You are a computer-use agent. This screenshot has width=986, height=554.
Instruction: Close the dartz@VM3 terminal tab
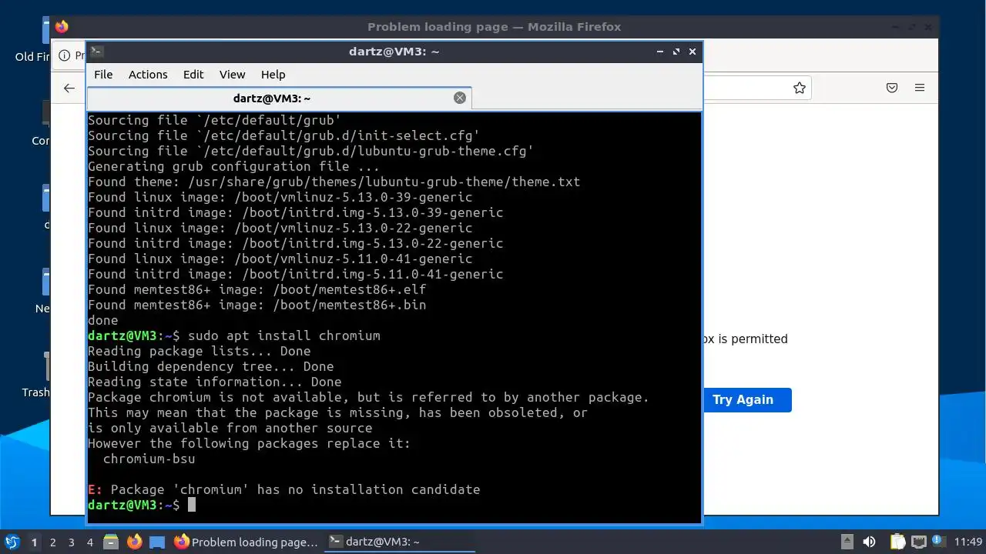point(460,98)
